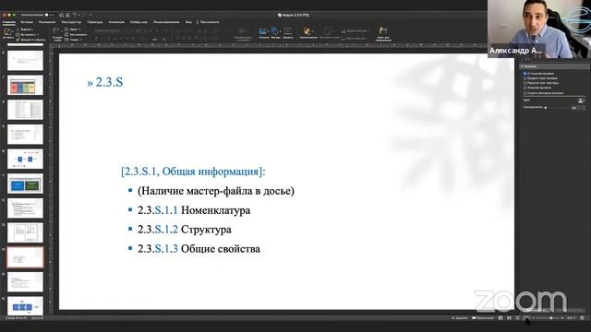Switch to Slide Sorter view icon
Image resolution: width=591 pixels, height=332 pixels.
509,318
